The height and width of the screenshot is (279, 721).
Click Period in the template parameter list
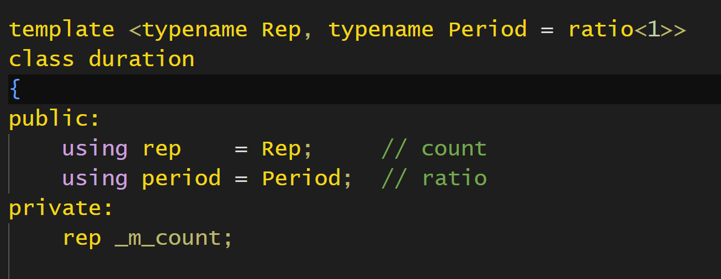click(x=487, y=29)
